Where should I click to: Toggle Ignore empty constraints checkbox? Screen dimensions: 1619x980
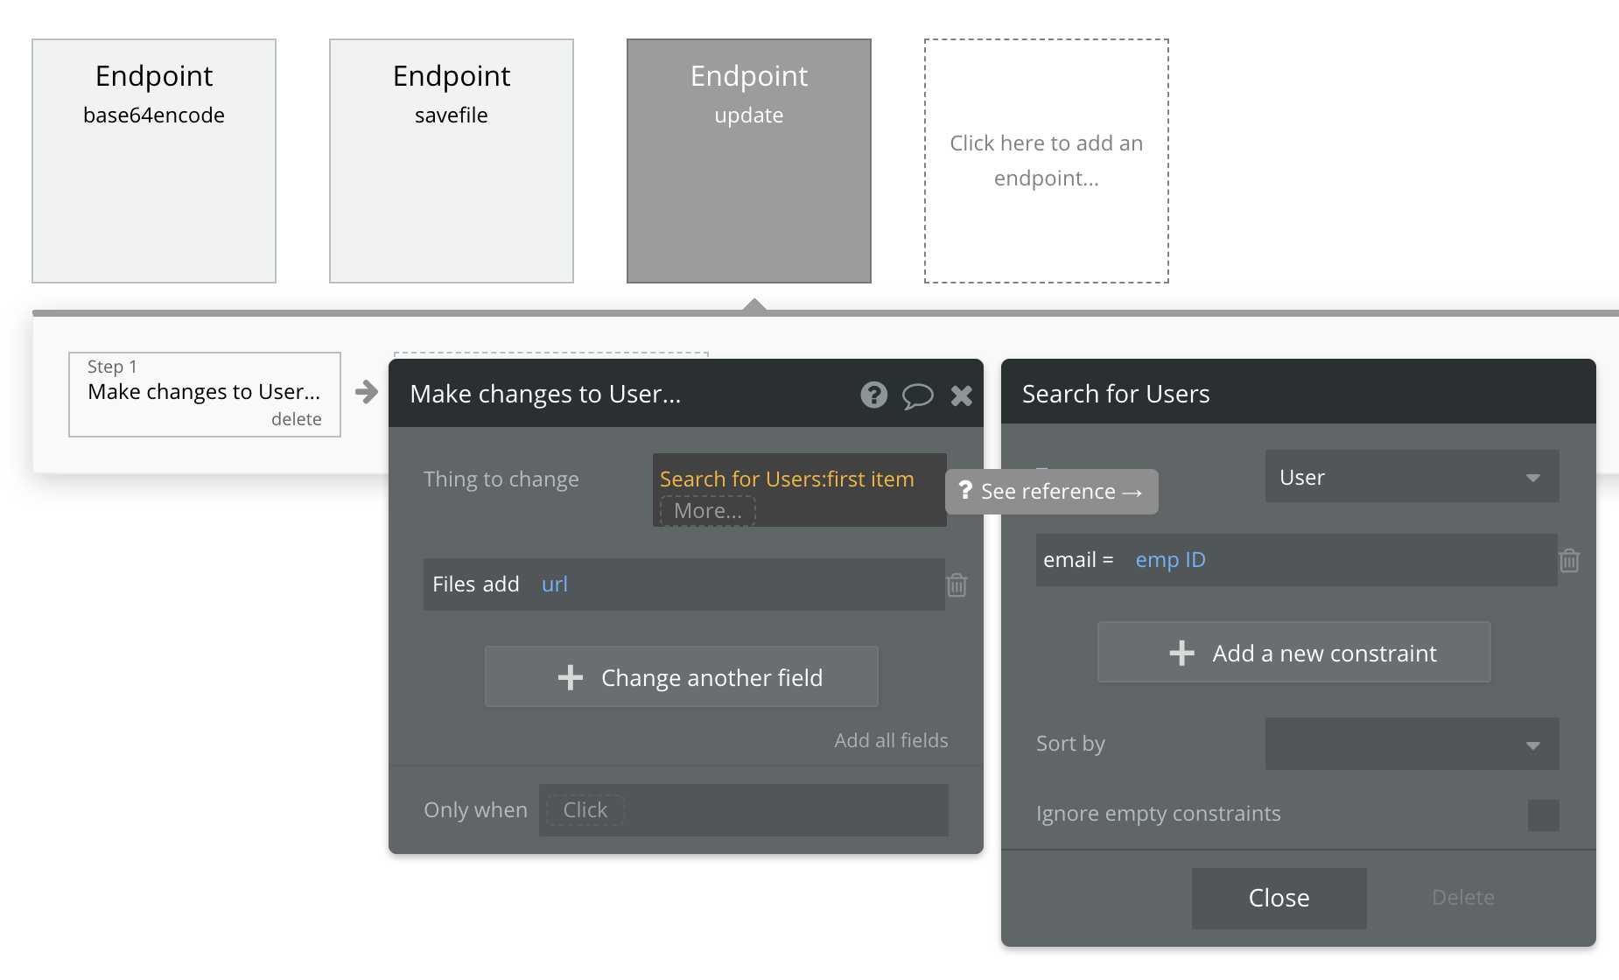click(1543, 815)
